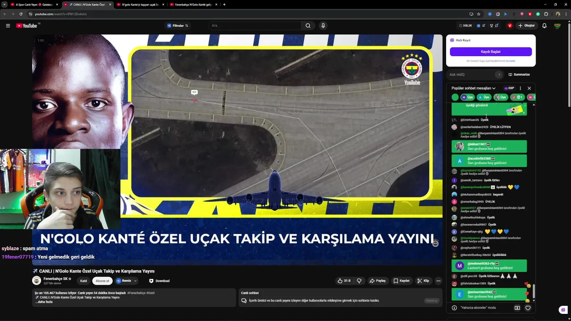Click the red V extension icon in the YouTube header

point(510,25)
